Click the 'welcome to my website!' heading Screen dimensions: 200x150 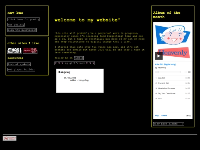tap(87, 20)
